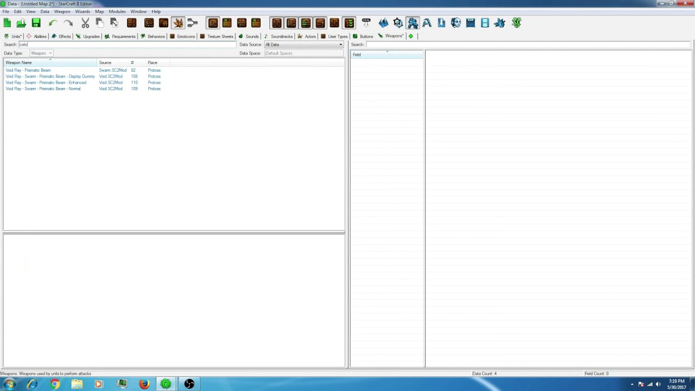
Task: Switch to the Abilities tab
Action: click(x=37, y=36)
